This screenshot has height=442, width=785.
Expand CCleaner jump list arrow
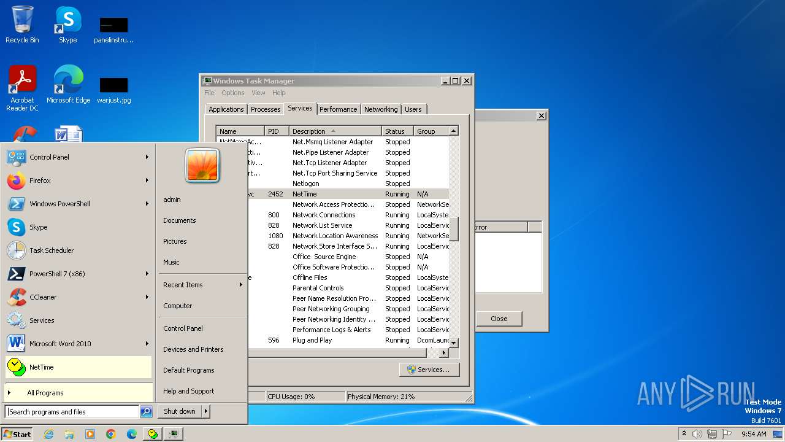[x=147, y=297]
